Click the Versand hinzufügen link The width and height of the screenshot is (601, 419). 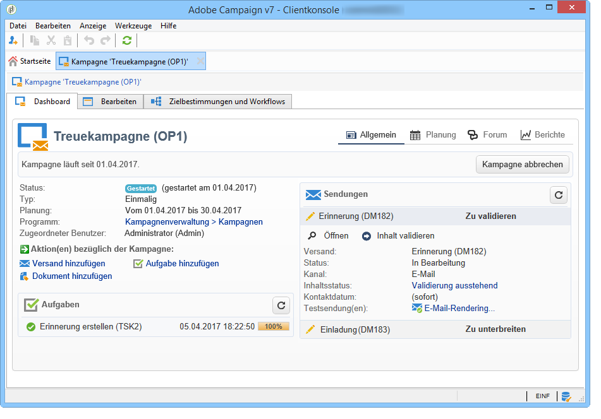pyautogui.click(x=69, y=263)
